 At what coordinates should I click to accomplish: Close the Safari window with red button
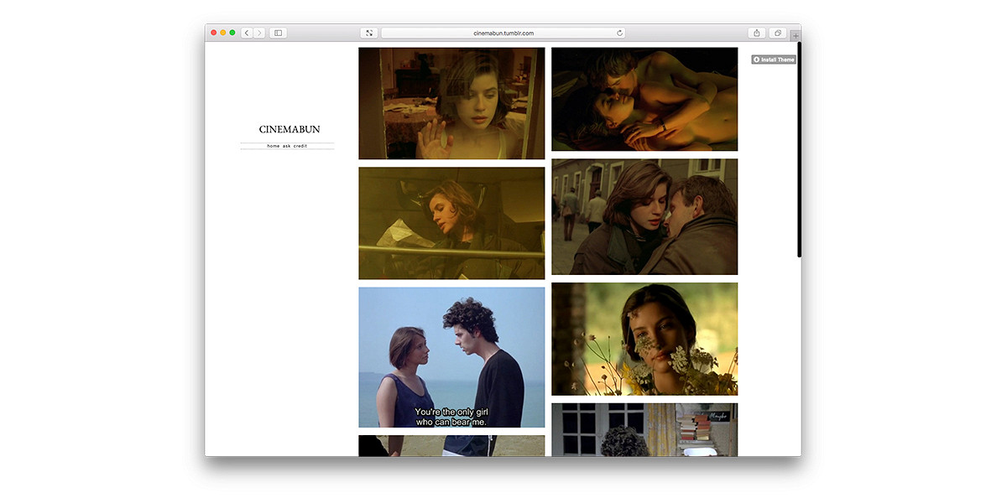tap(214, 33)
